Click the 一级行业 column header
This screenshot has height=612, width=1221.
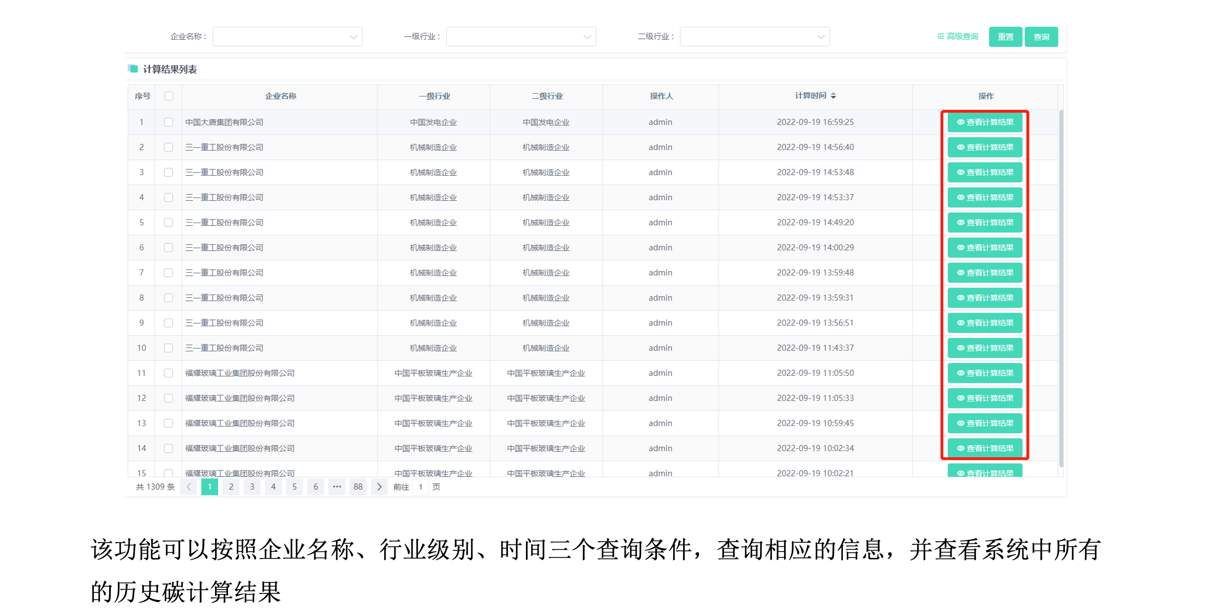[x=434, y=96]
